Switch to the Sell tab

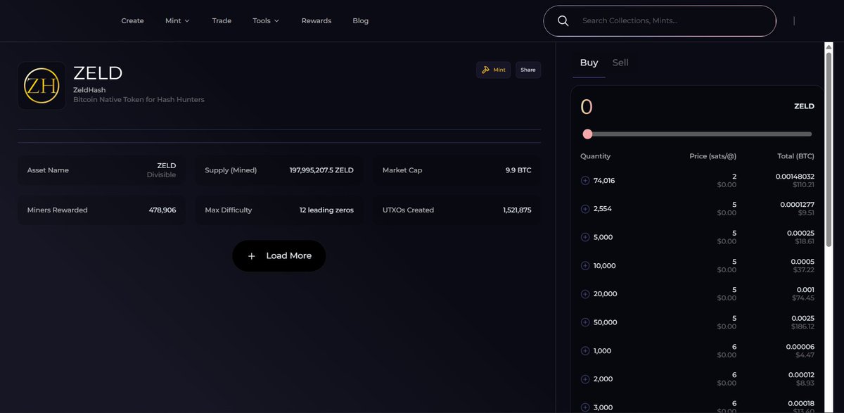click(x=620, y=63)
